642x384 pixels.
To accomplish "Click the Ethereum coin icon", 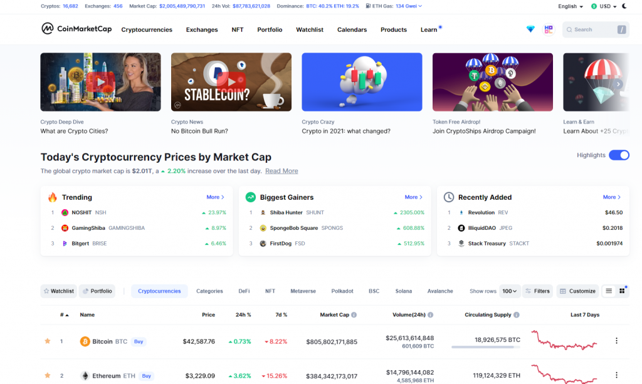I will point(85,376).
